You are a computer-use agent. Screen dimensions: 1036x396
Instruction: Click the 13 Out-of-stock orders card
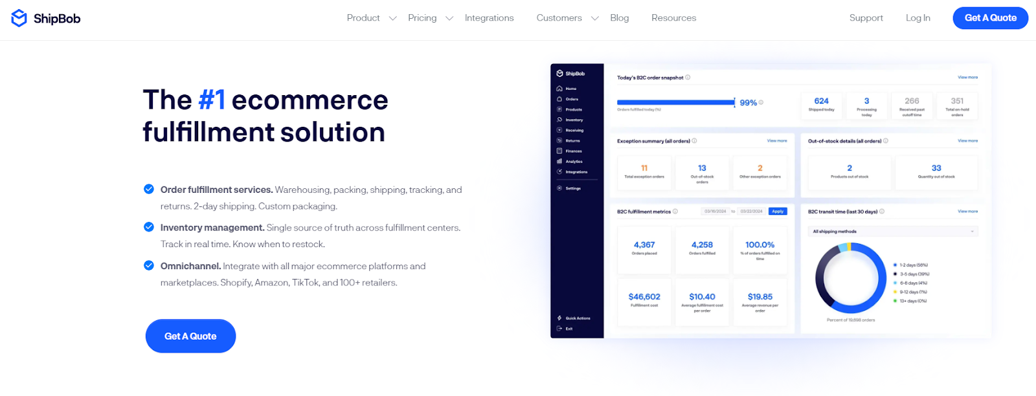click(702, 173)
